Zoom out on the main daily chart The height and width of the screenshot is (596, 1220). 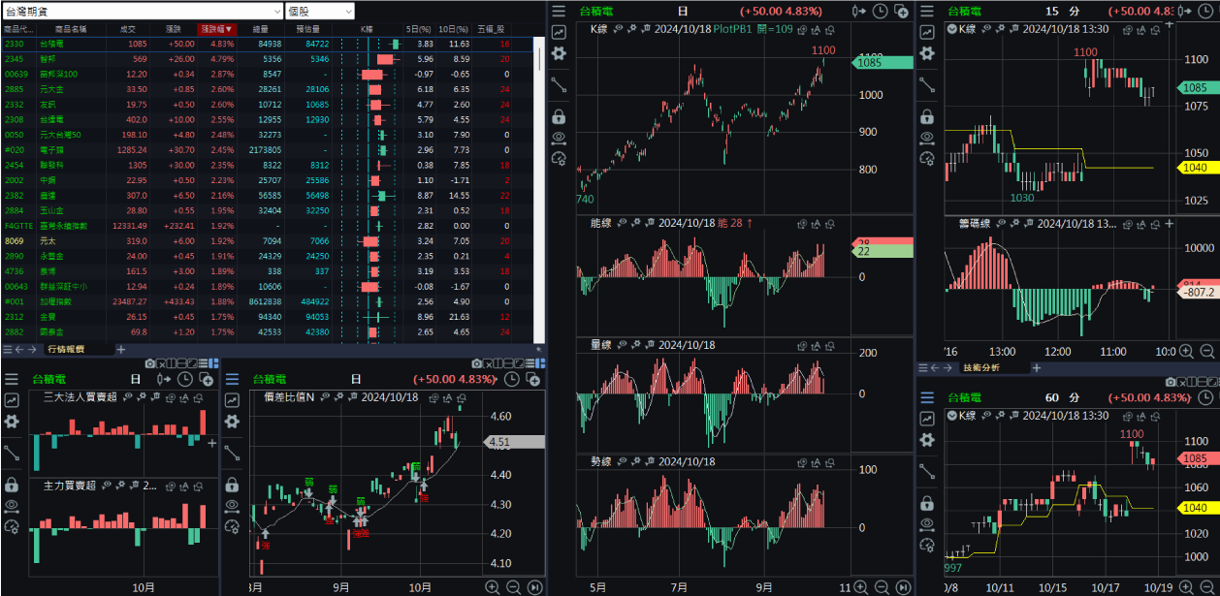pyautogui.click(x=882, y=586)
